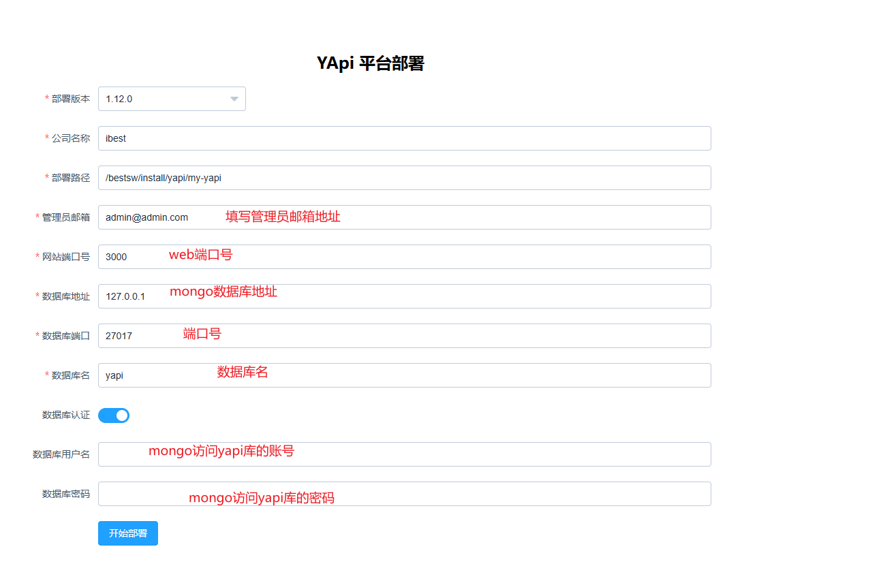Click the 数据库密码 label
Screen dimensions: 896x581
pyautogui.click(x=66, y=494)
